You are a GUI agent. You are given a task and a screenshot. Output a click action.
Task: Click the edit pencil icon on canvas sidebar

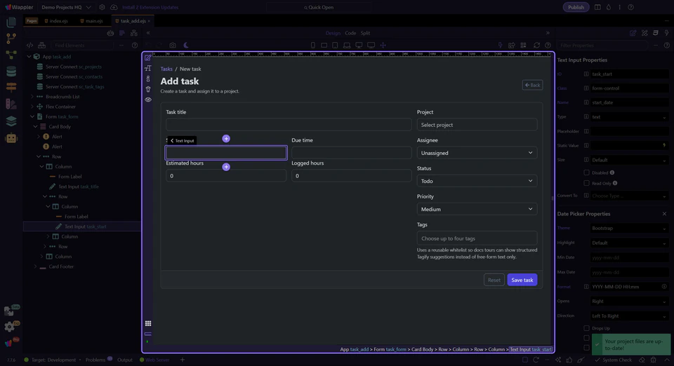pyautogui.click(x=148, y=58)
